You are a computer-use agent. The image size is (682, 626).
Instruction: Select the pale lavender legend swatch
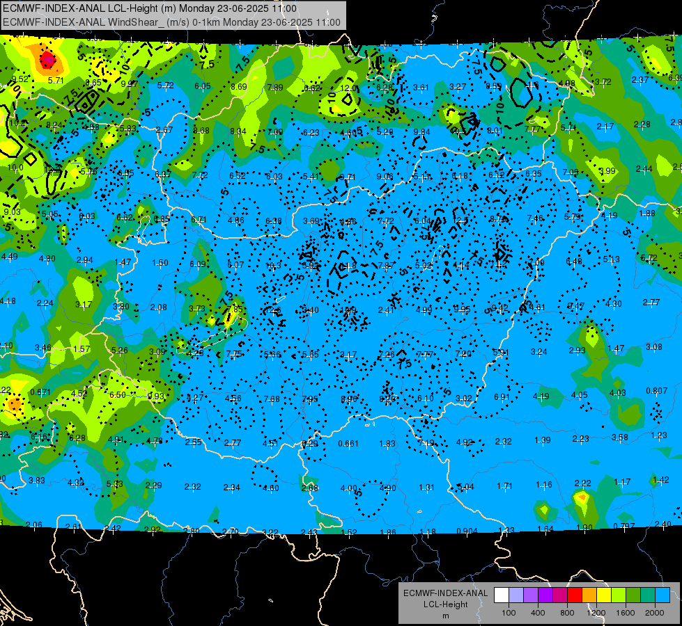(x=516, y=595)
